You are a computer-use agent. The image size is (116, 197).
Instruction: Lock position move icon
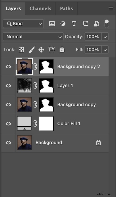(x=41, y=50)
